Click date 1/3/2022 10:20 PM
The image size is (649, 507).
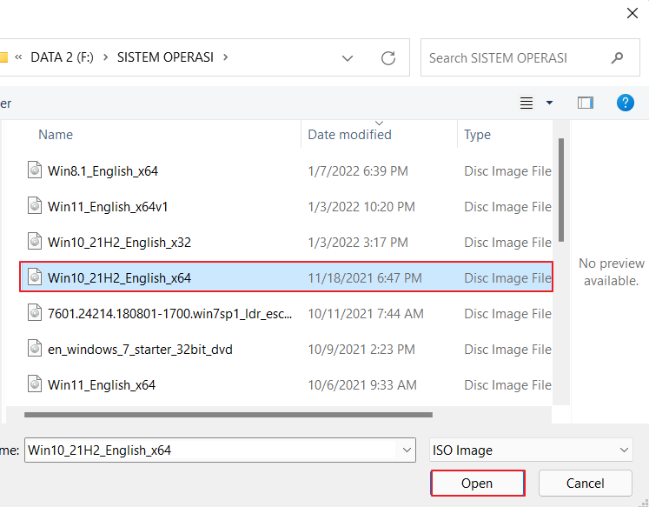pyautogui.click(x=361, y=207)
